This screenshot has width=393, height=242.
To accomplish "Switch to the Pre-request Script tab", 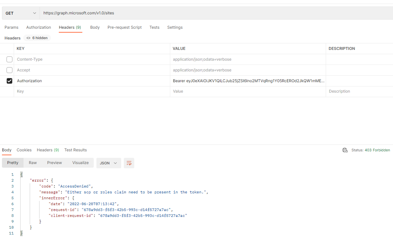I will click(124, 27).
